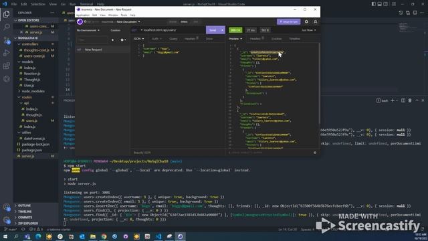428x241 pixels.
Task: Open the VS Code Explorer view icon
Action: click(6, 14)
